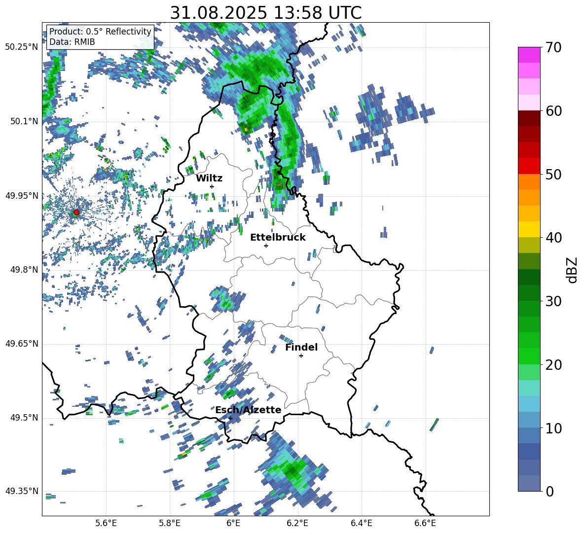Screen dimensions: 584x533
Task: Click the Findel city label
Action: point(301,347)
